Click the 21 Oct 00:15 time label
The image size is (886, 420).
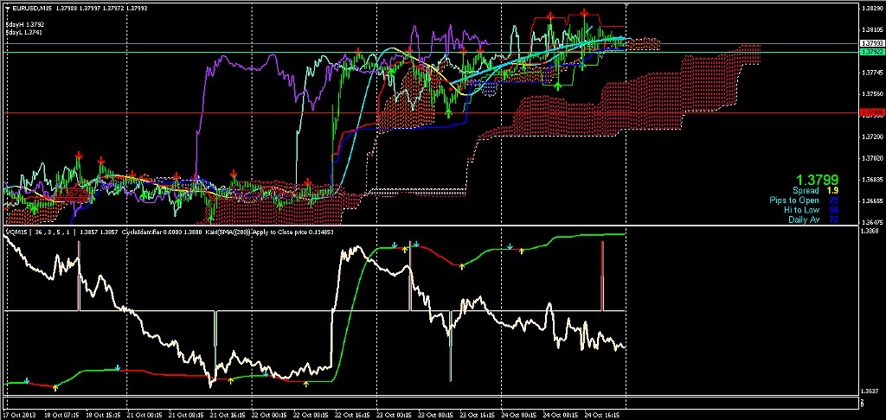click(x=145, y=415)
